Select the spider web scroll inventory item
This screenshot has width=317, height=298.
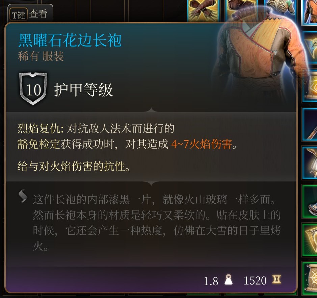click(x=310, y=278)
